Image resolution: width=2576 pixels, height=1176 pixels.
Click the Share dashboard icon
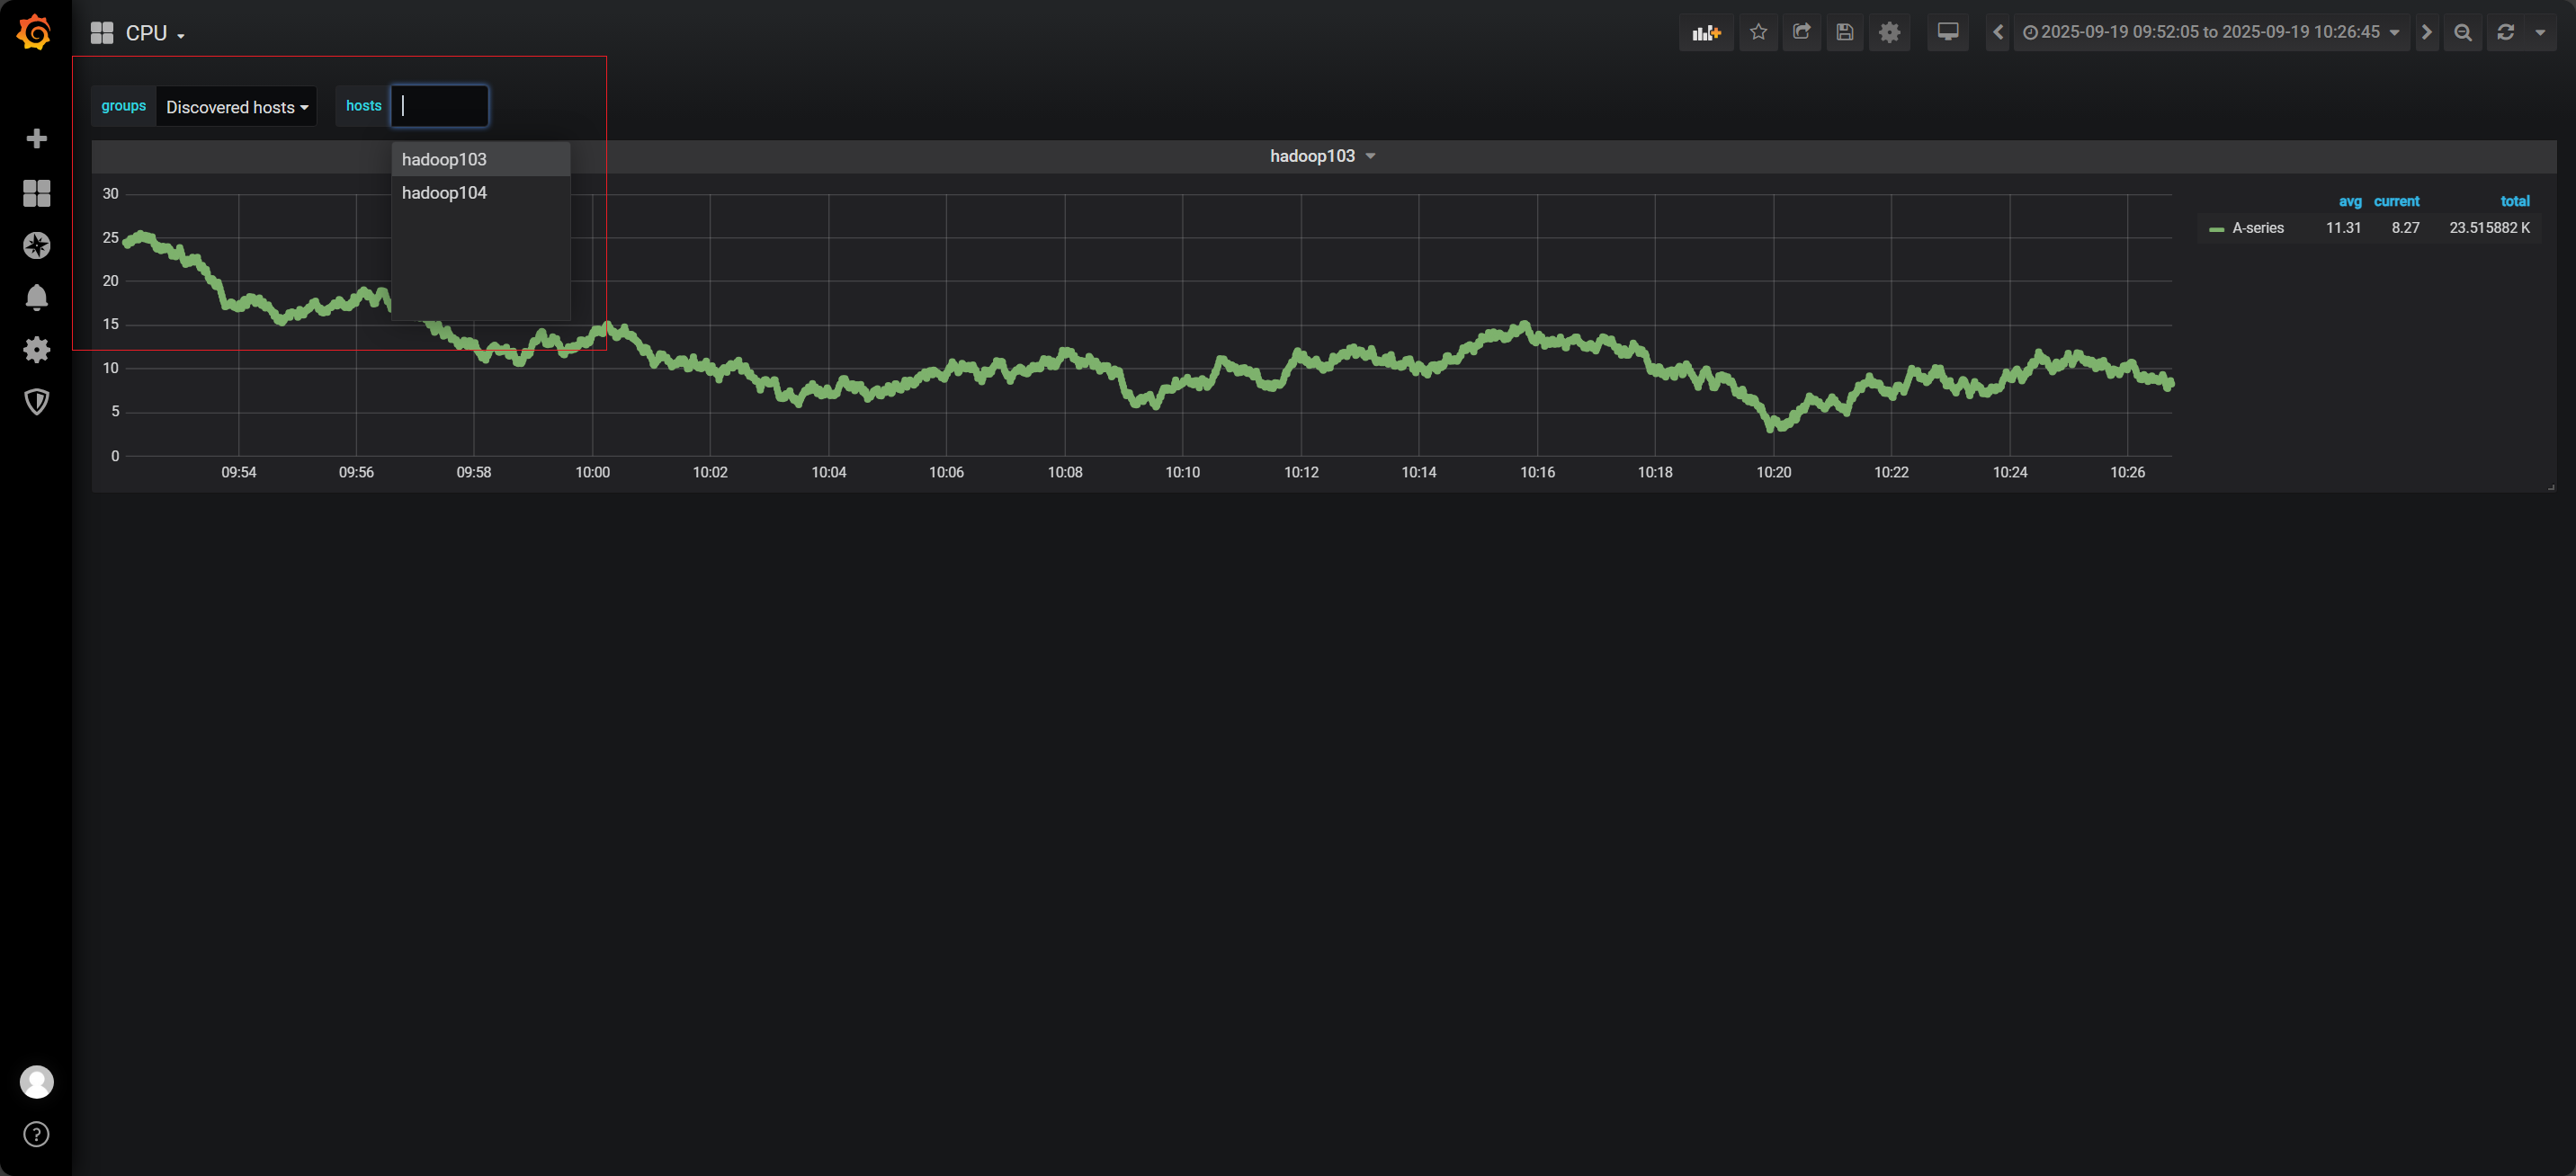point(1801,32)
